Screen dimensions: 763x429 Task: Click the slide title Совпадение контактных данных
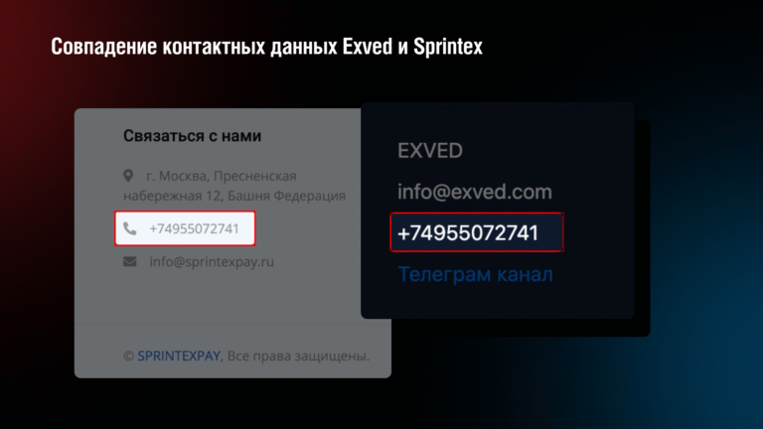tap(194, 47)
